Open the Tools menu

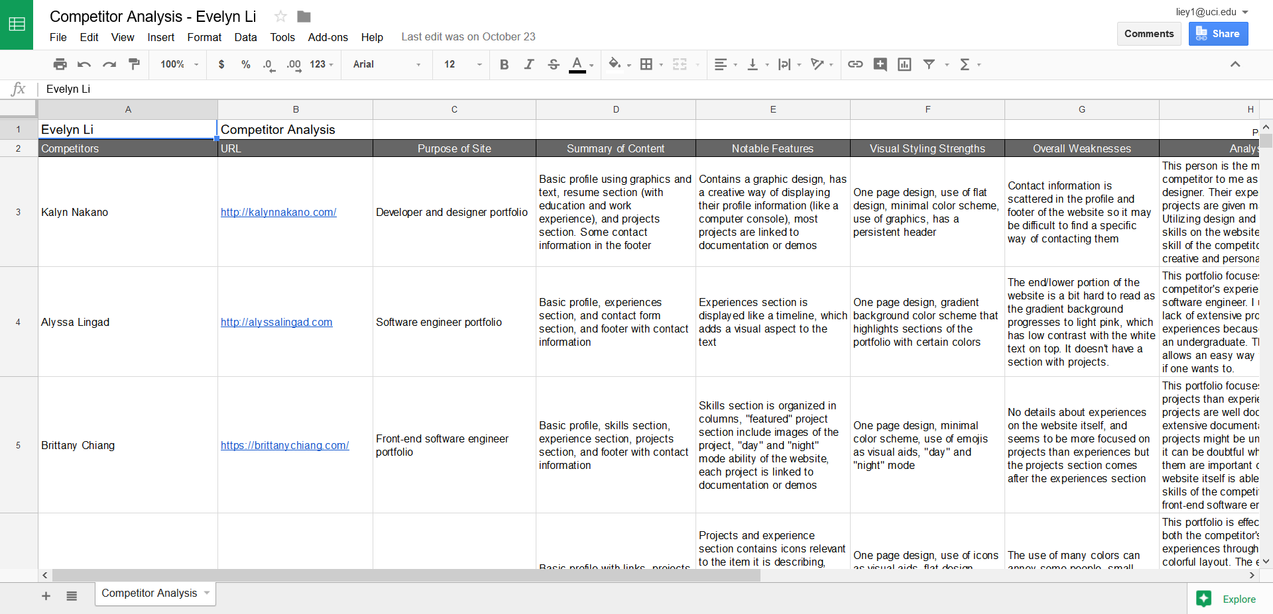(x=282, y=37)
